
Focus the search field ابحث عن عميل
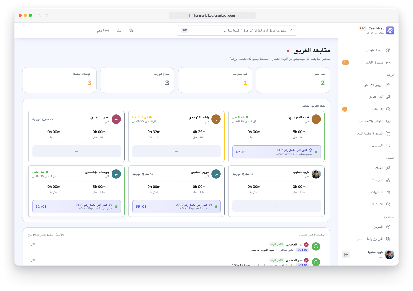pos(237,30)
